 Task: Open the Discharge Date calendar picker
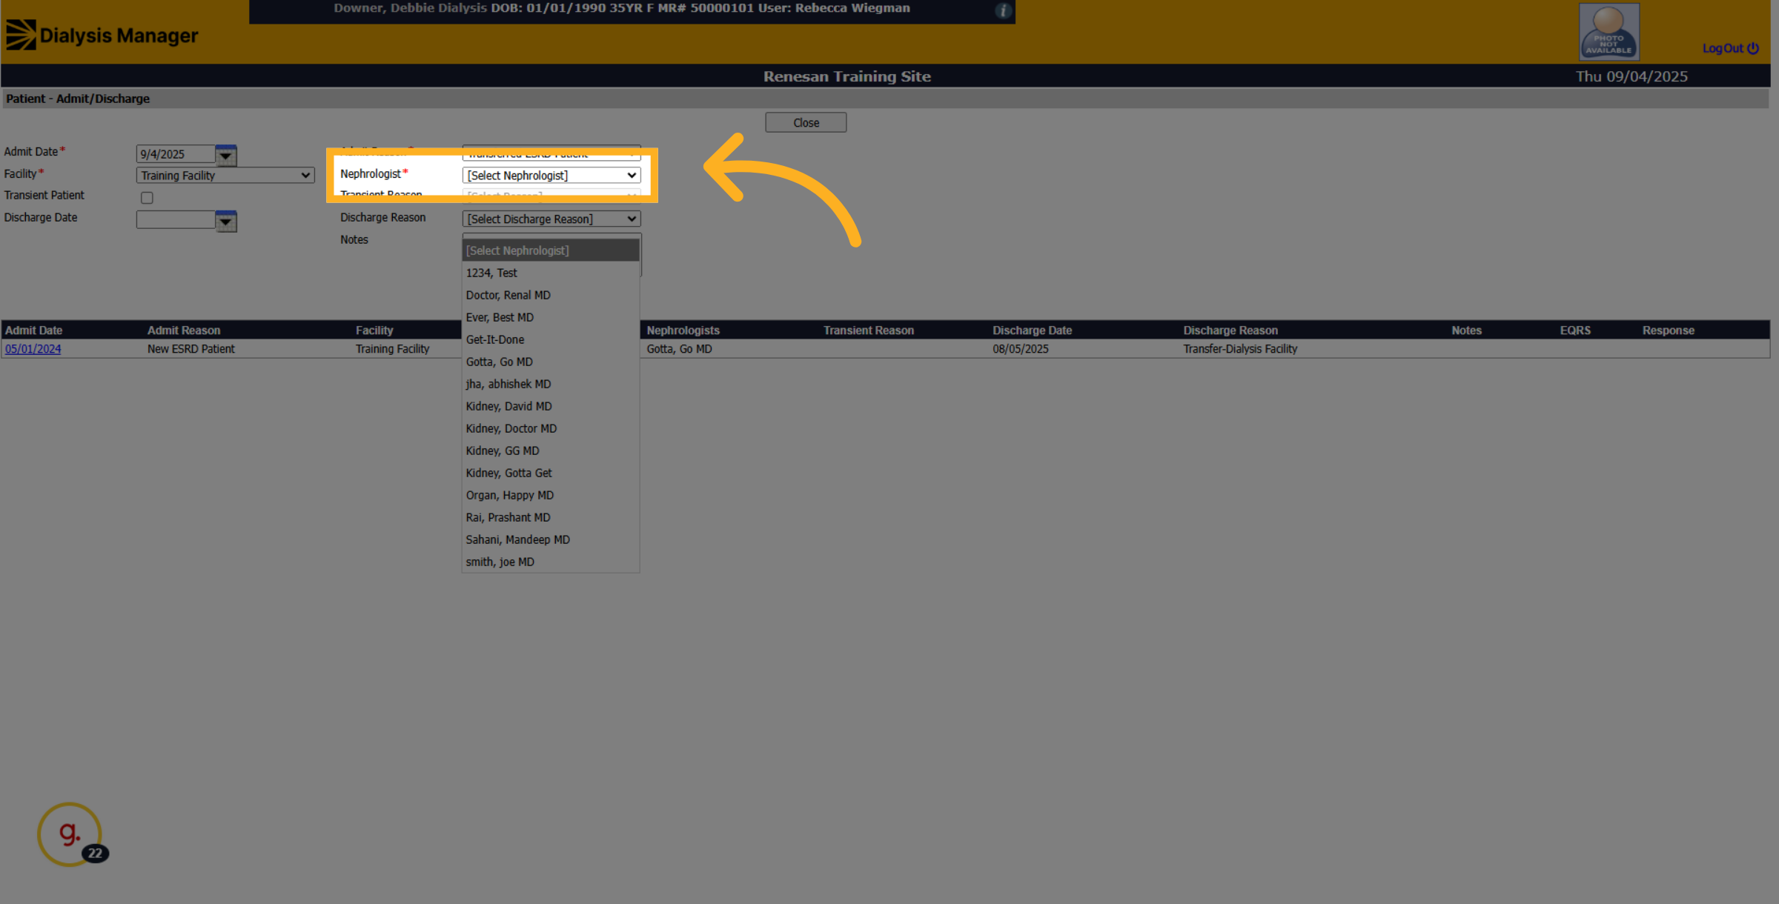tap(226, 221)
